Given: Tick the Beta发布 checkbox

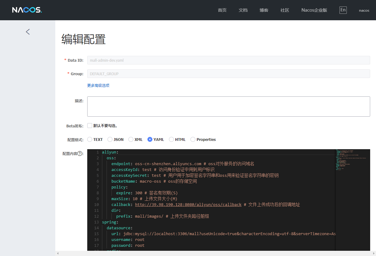Looking at the screenshot, I should click(x=90, y=126).
